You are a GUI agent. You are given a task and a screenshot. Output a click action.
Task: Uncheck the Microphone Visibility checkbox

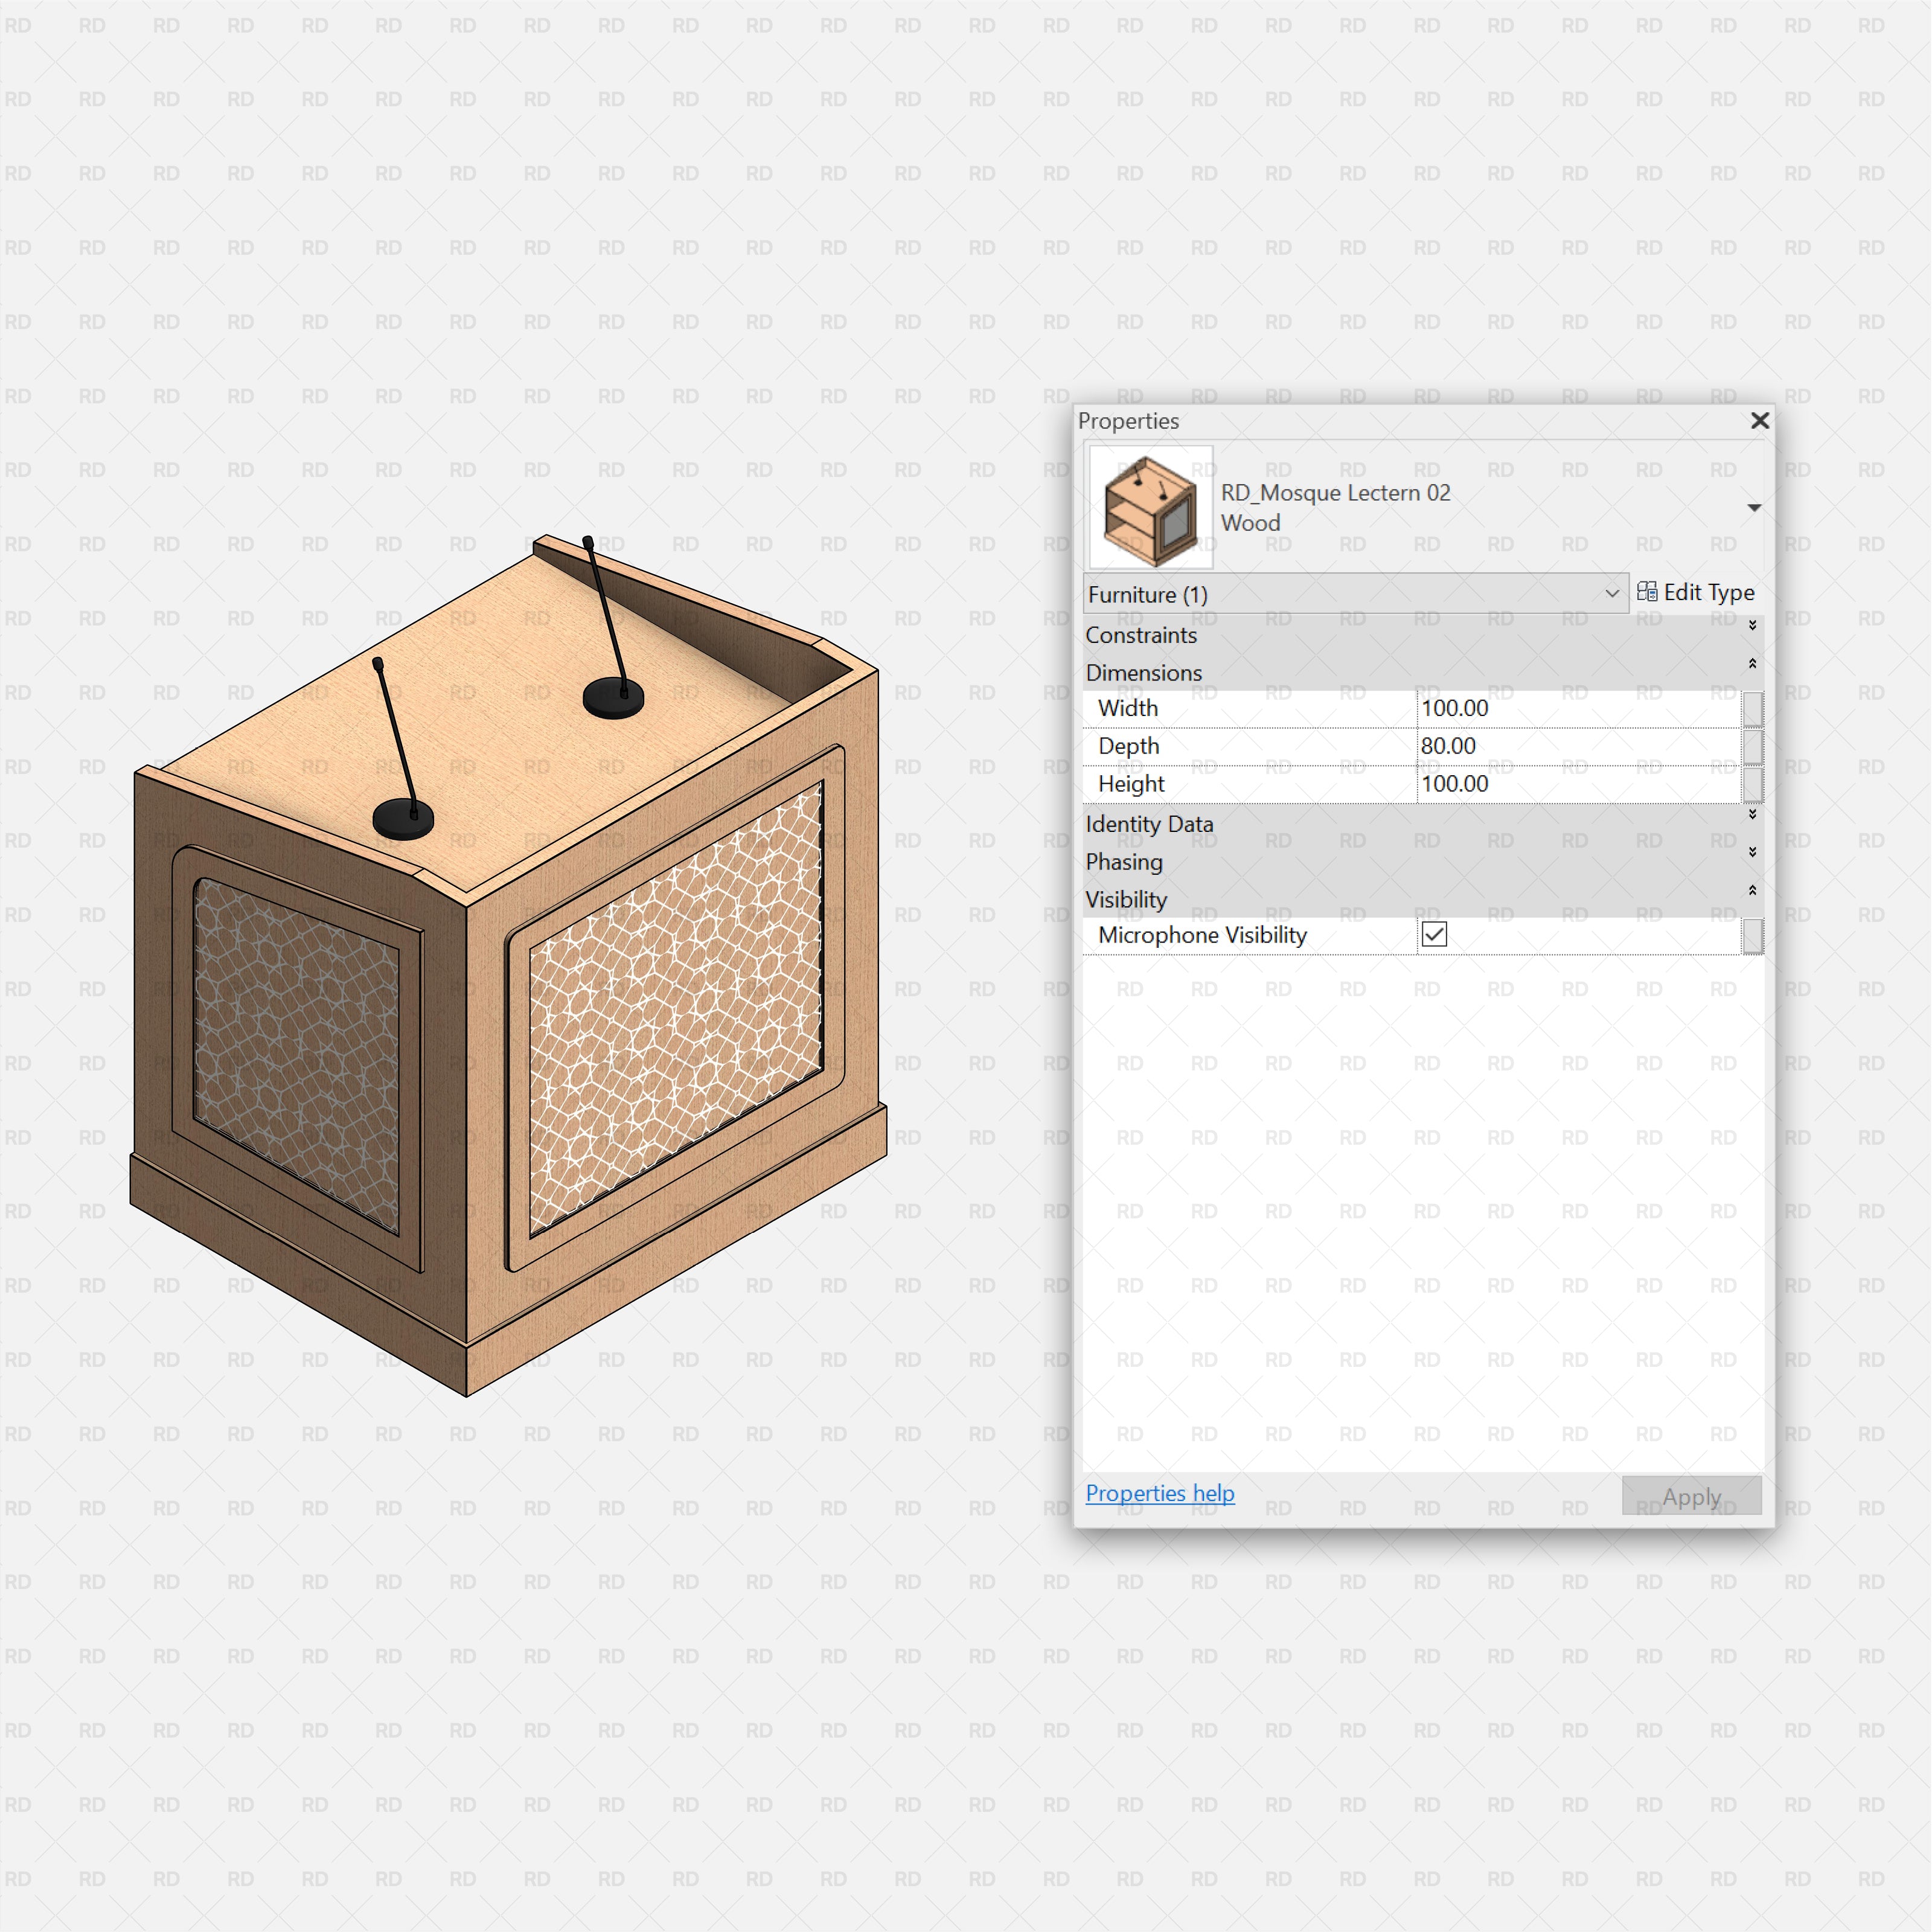pyautogui.click(x=1435, y=934)
